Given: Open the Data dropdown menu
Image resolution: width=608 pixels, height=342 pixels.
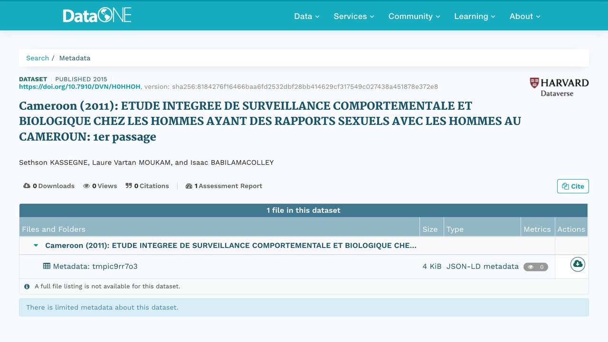Looking at the screenshot, I should click(x=306, y=16).
